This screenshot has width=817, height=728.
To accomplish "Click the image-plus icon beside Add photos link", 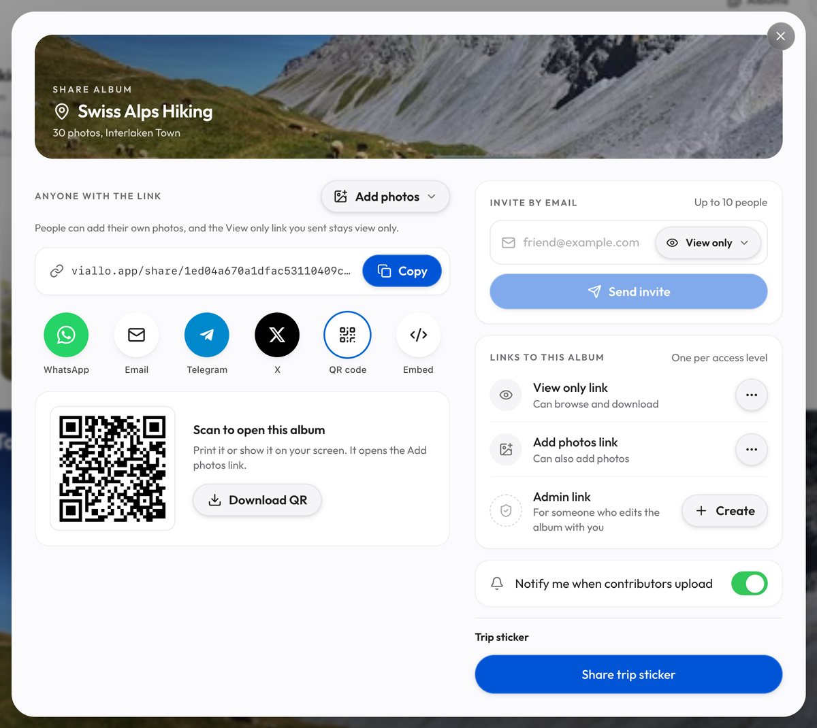I will 506,450.
